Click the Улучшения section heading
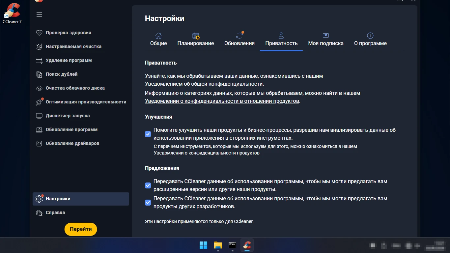 pos(158,117)
